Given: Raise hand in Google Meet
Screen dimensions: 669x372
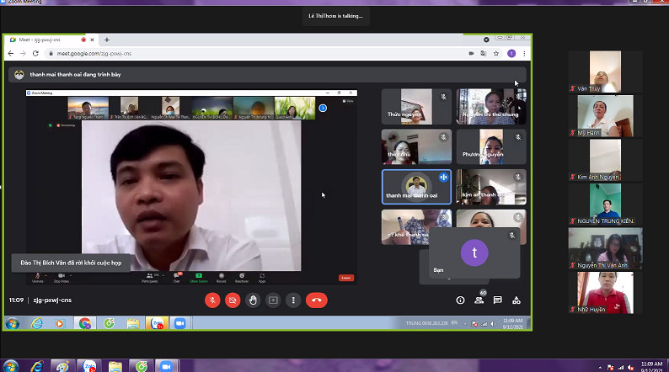Looking at the screenshot, I should tap(253, 300).
